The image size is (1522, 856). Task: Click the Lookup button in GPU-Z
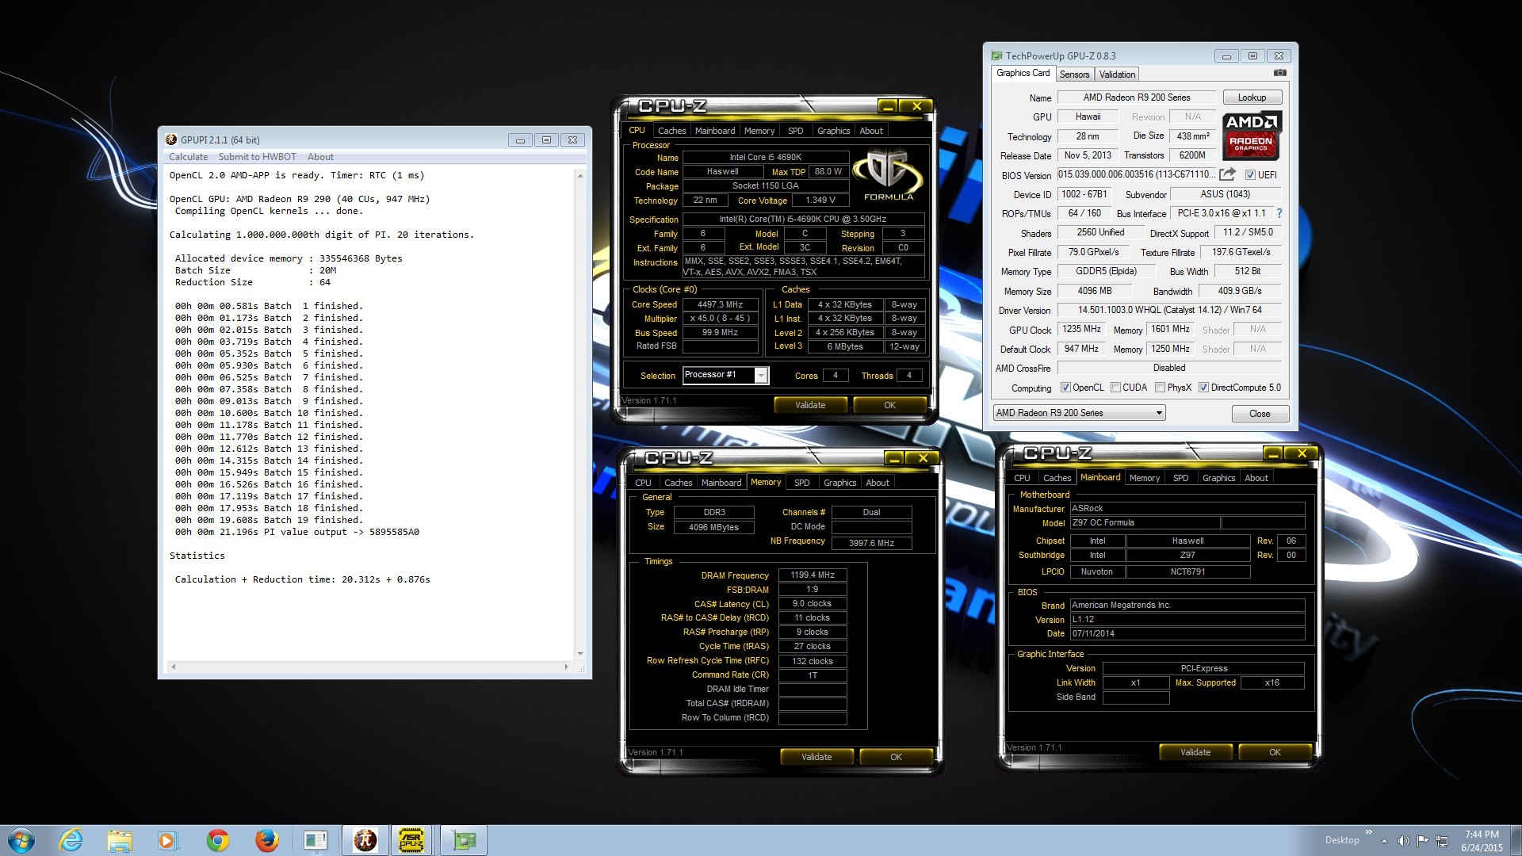[1252, 97]
